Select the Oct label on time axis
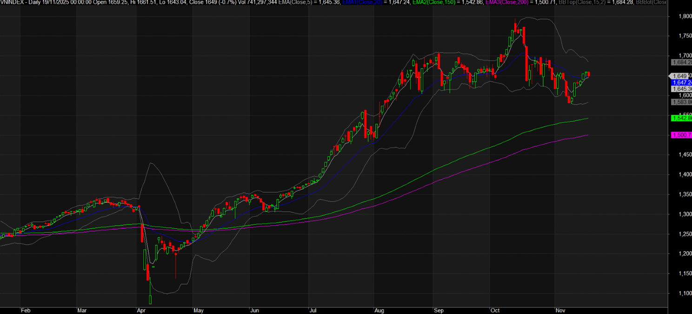This screenshot has width=692, height=314. tap(495, 310)
